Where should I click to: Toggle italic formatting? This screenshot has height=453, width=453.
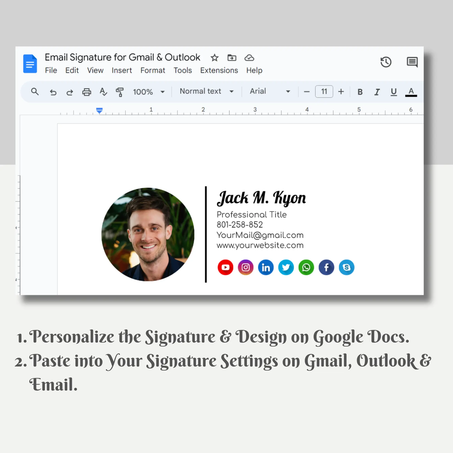(377, 92)
